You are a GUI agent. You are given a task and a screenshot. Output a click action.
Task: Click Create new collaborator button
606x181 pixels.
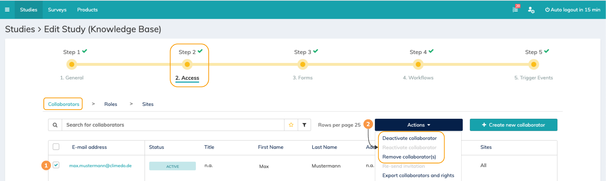tap(513, 125)
